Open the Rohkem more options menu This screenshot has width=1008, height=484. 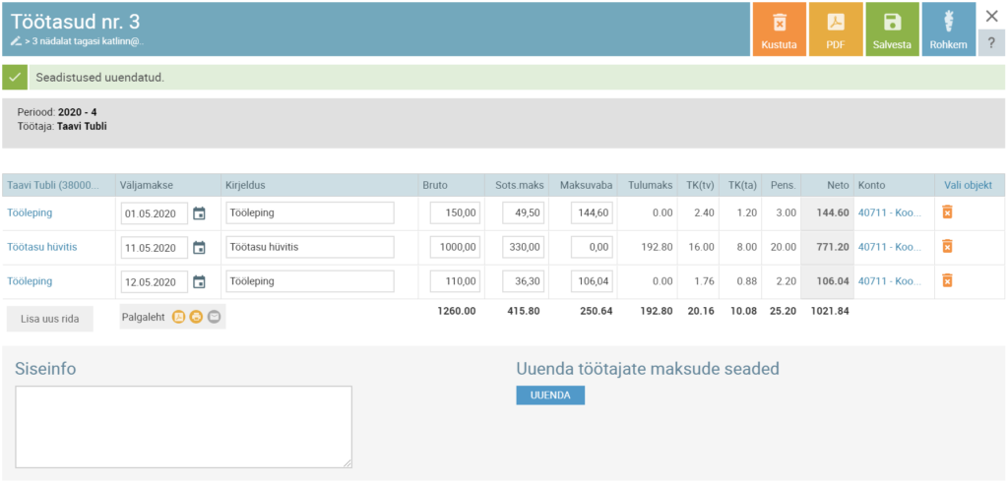pos(948,30)
